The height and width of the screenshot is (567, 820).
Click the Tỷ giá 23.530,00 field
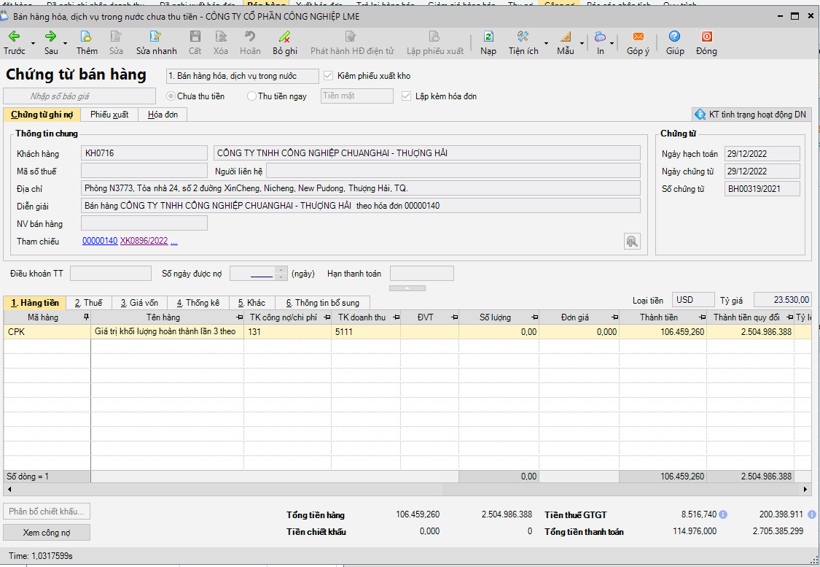[x=782, y=300]
